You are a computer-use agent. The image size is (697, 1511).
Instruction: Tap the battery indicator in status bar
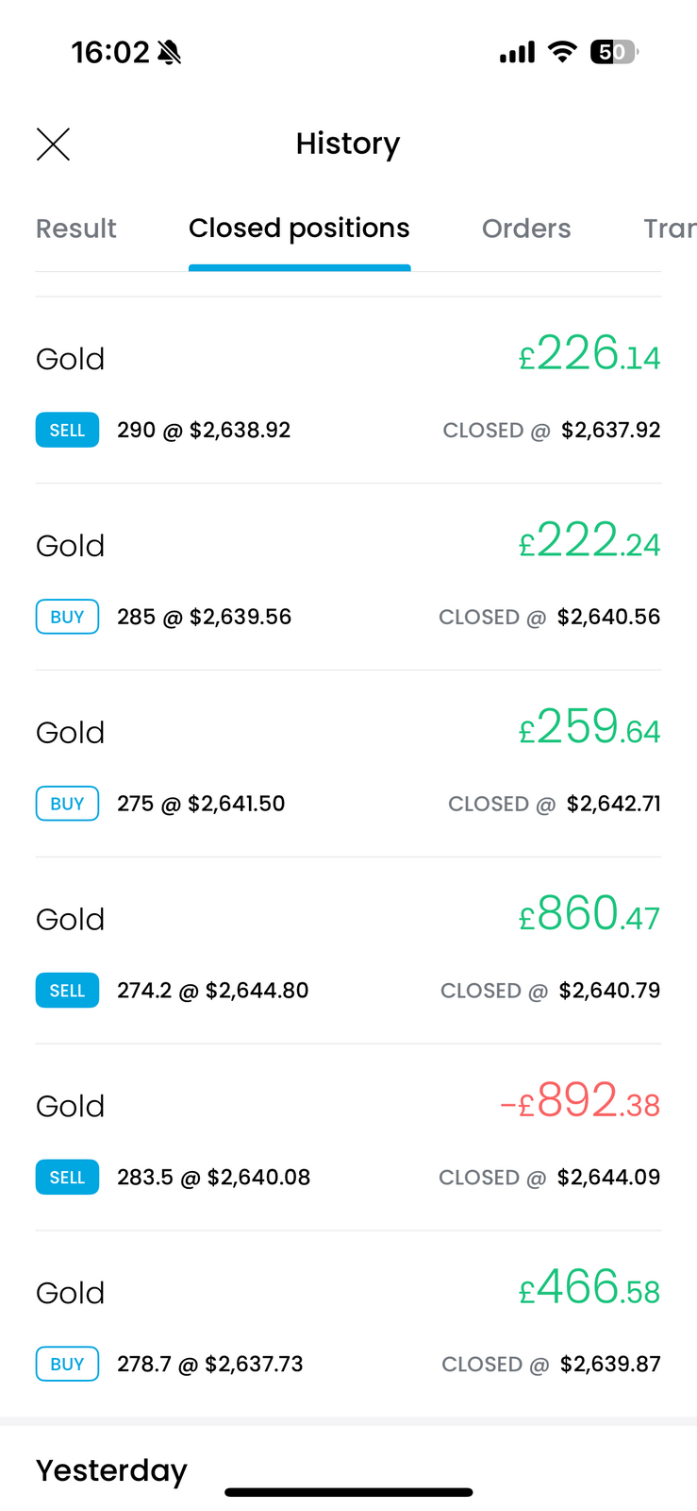pyautogui.click(x=614, y=53)
